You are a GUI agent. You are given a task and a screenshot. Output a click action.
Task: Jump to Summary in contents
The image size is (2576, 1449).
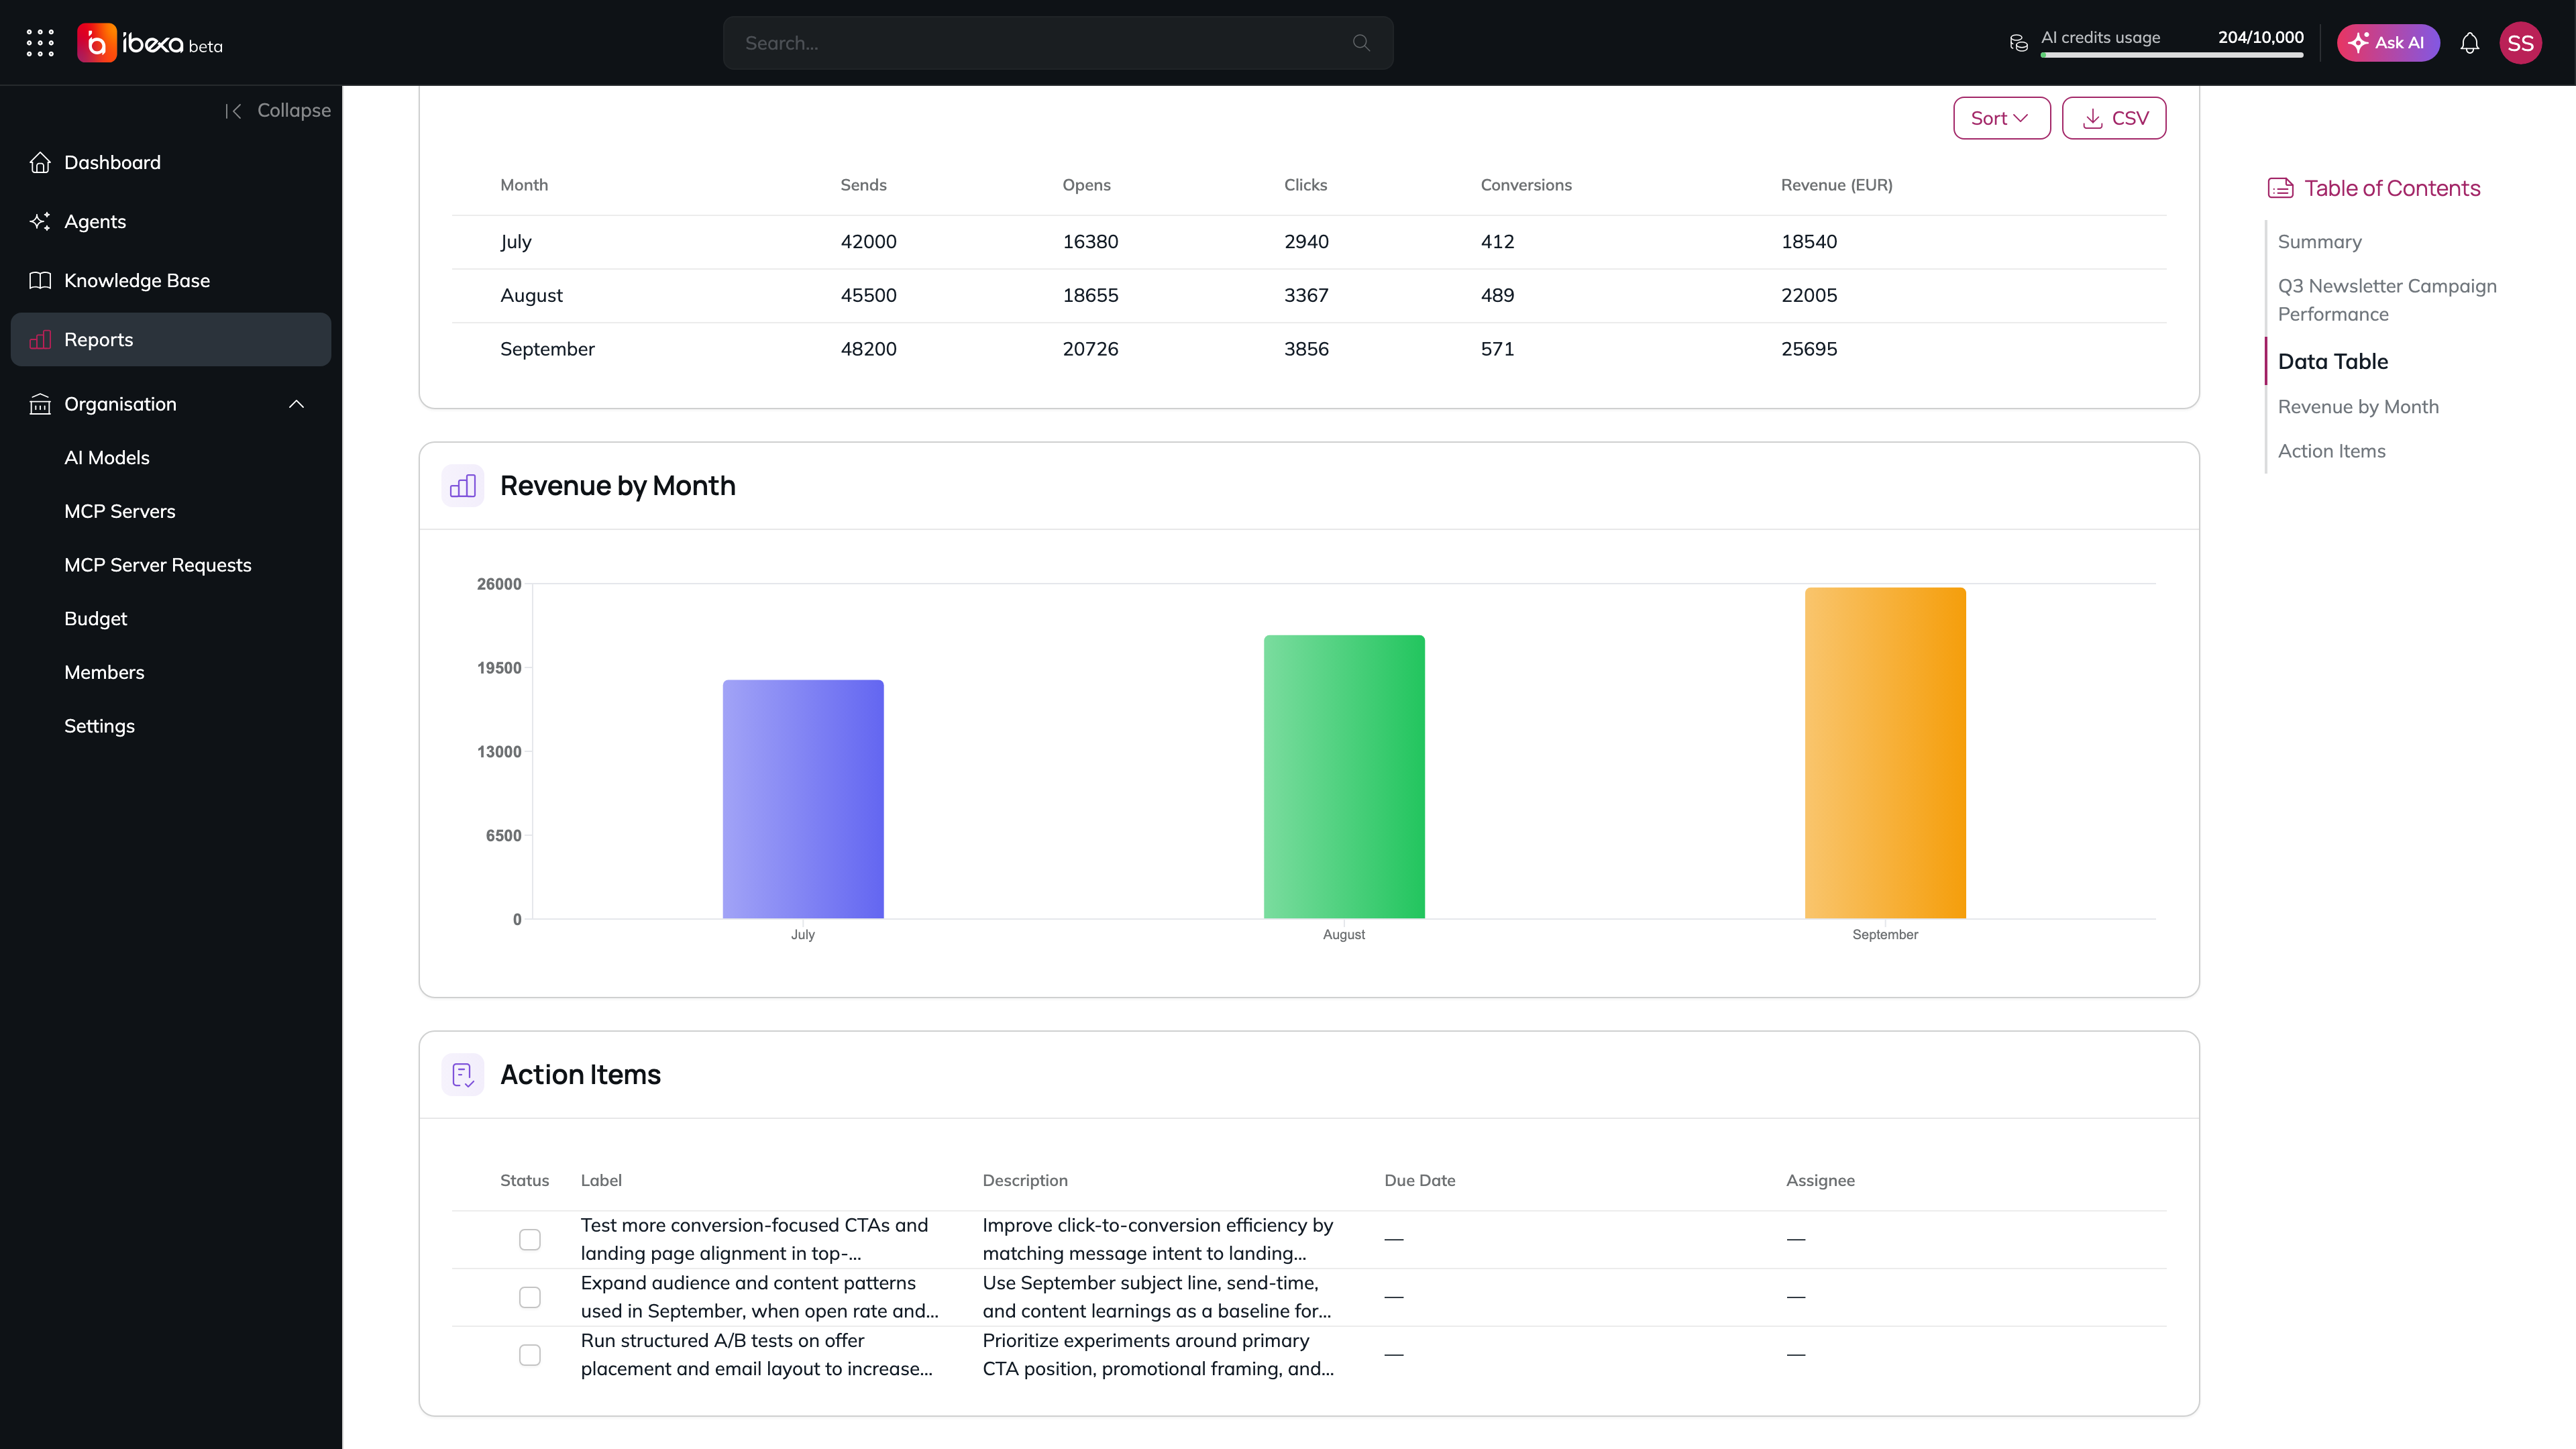pos(2320,242)
